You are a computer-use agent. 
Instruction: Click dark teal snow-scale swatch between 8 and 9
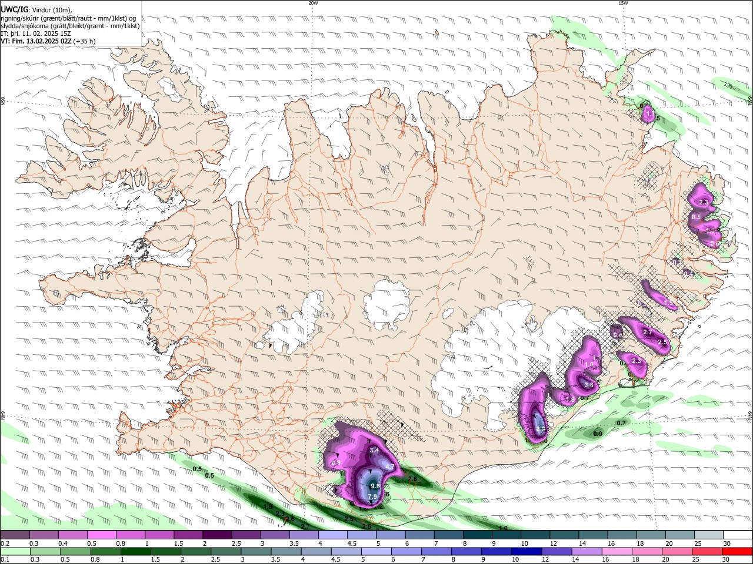478,535
